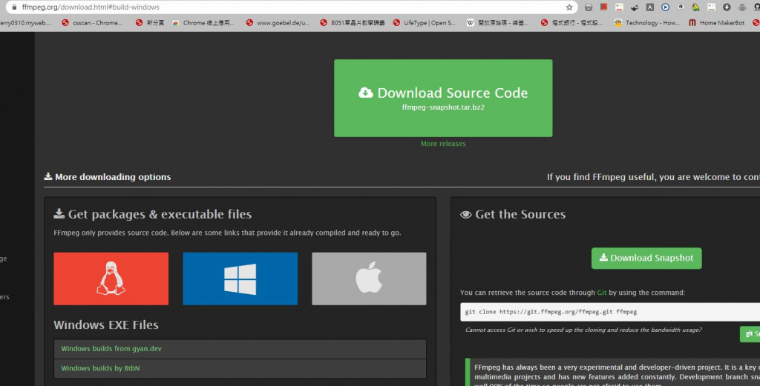Click the green git Snapshot button

tap(750, 333)
